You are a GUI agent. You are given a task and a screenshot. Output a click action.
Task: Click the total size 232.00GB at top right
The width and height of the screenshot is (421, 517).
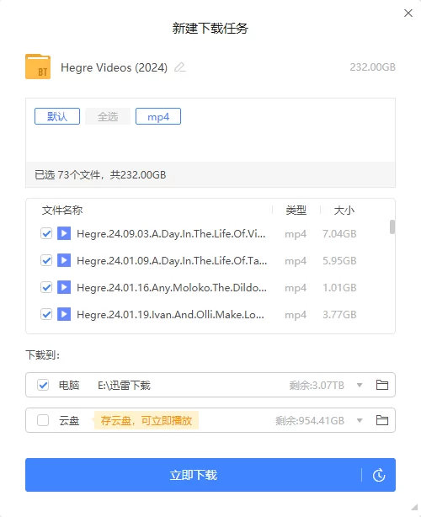[372, 67]
